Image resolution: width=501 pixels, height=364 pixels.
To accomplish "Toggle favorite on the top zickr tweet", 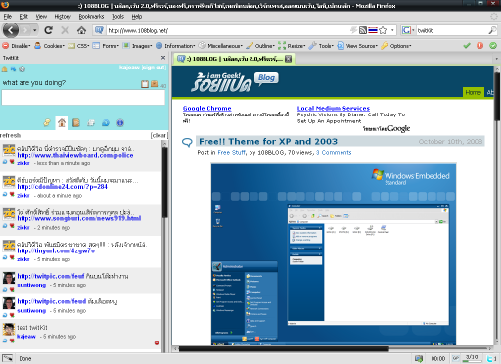I will [12, 162].
